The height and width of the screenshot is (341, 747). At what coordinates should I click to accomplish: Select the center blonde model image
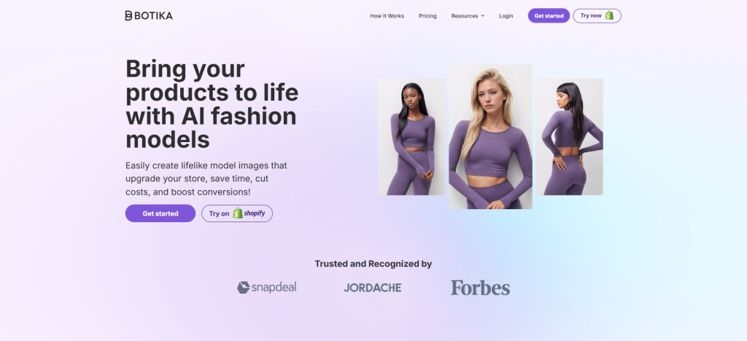(491, 136)
